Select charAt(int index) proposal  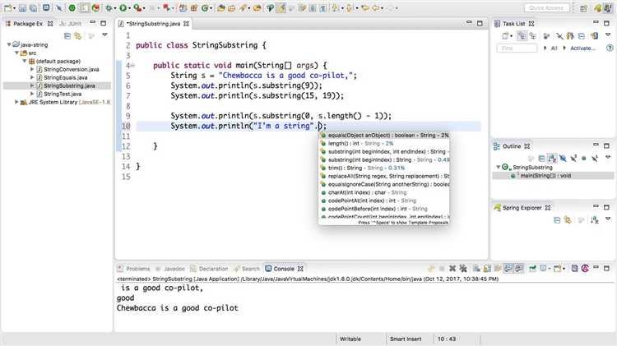click(x=384, y=192)
